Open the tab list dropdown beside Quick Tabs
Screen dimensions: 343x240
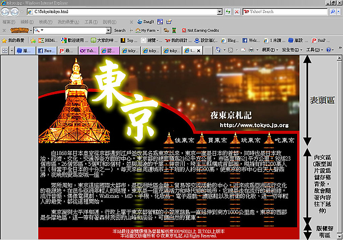tap(12, 51)
